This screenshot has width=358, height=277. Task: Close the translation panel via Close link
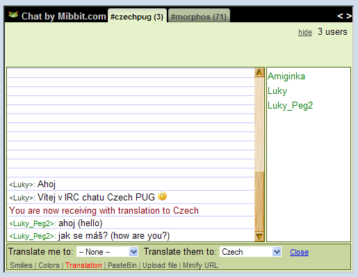[299, 252]
